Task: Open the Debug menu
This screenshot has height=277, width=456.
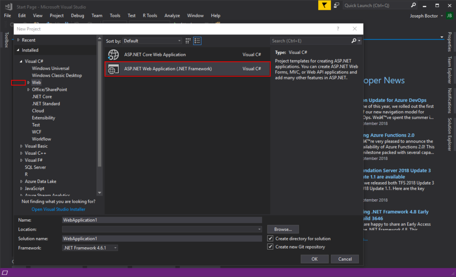Action: pyautogui.click(x=77, y=15)
